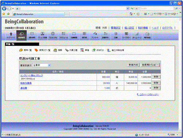The height and width of the screenshot is (138, 183).
Task: Open a new blank browser tab
Action: coord(67,14)
